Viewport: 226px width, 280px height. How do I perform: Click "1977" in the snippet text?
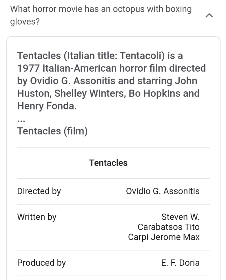pyautogui.click(x=28, y=68)
